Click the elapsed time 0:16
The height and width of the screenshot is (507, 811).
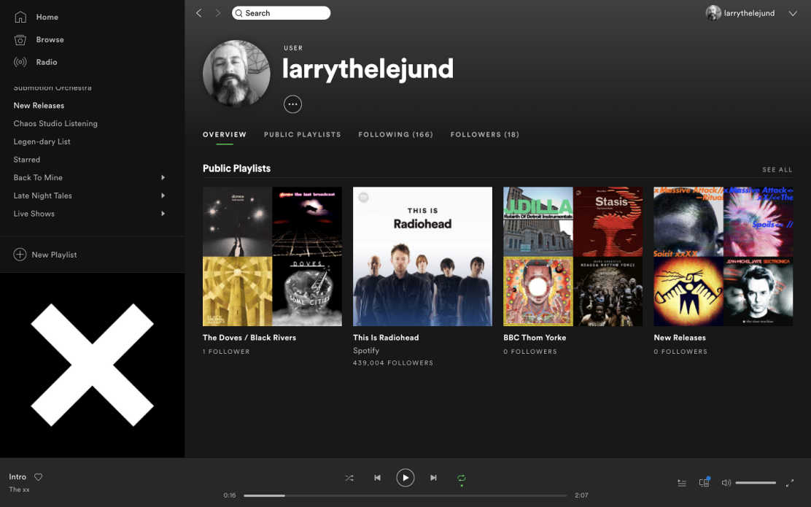(230, 495)
